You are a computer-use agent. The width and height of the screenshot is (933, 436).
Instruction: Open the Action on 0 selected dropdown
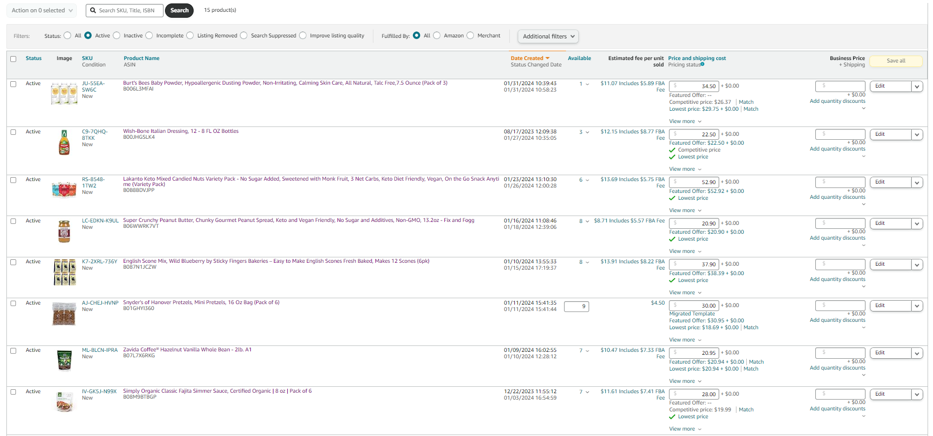click(42, 10)
